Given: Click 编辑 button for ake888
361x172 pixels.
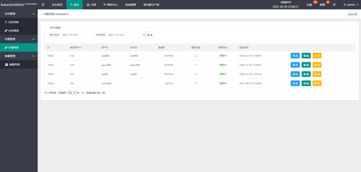Looking at the screenshot, I should [306, 56].
